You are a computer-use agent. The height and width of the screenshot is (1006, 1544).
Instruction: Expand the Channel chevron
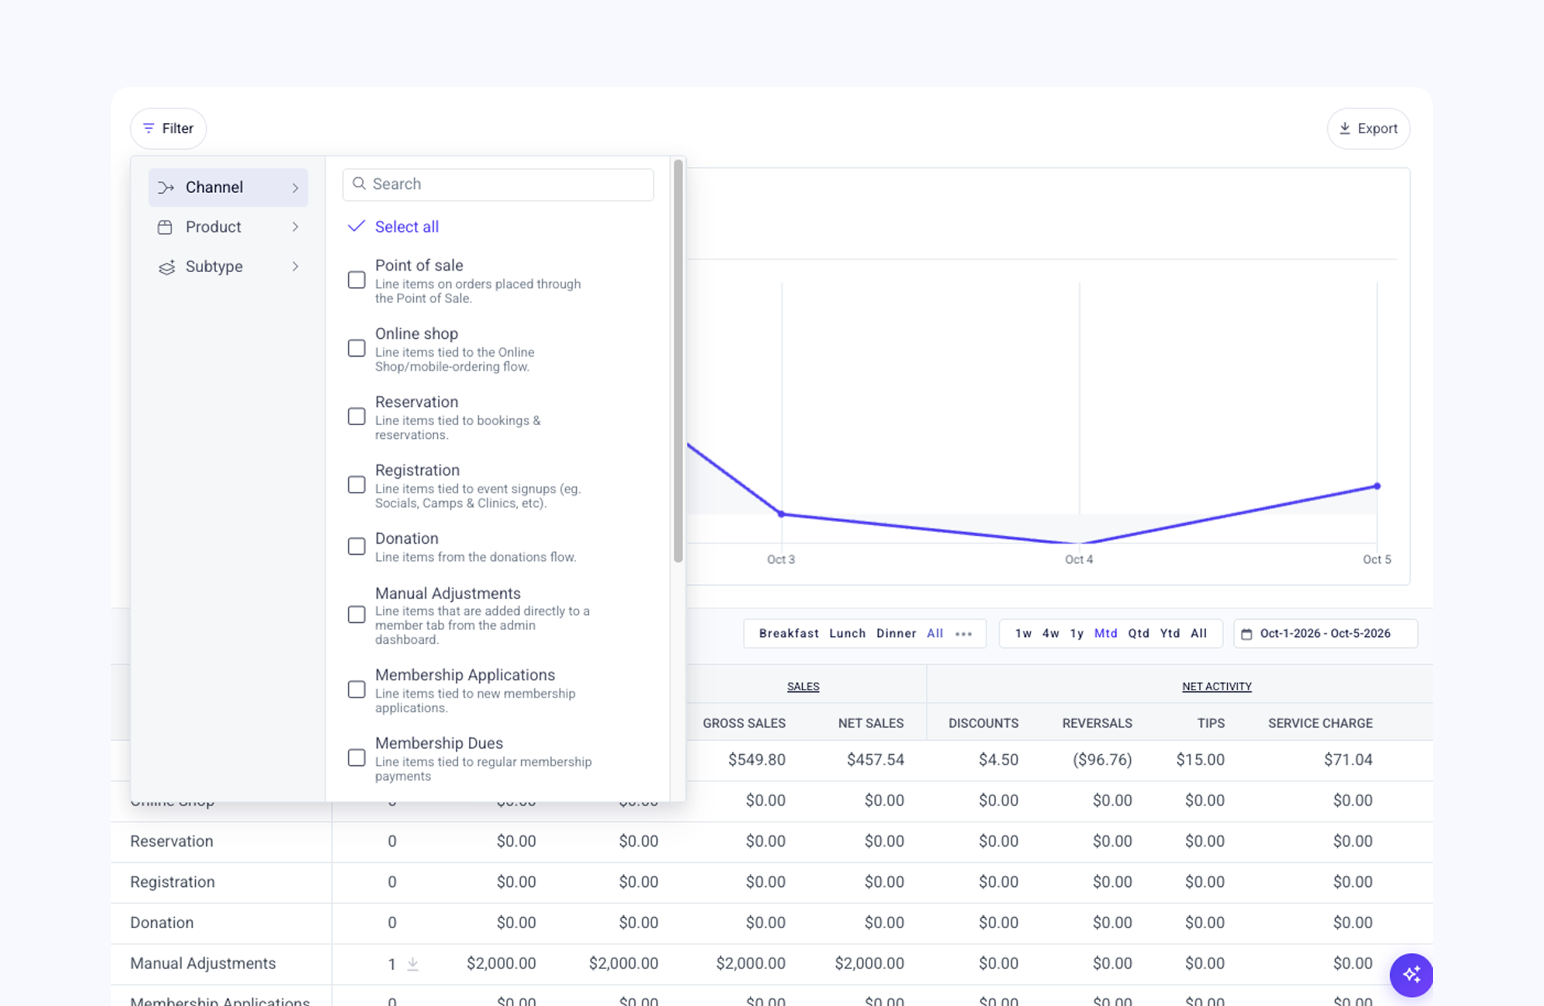(x=295, y=188)
